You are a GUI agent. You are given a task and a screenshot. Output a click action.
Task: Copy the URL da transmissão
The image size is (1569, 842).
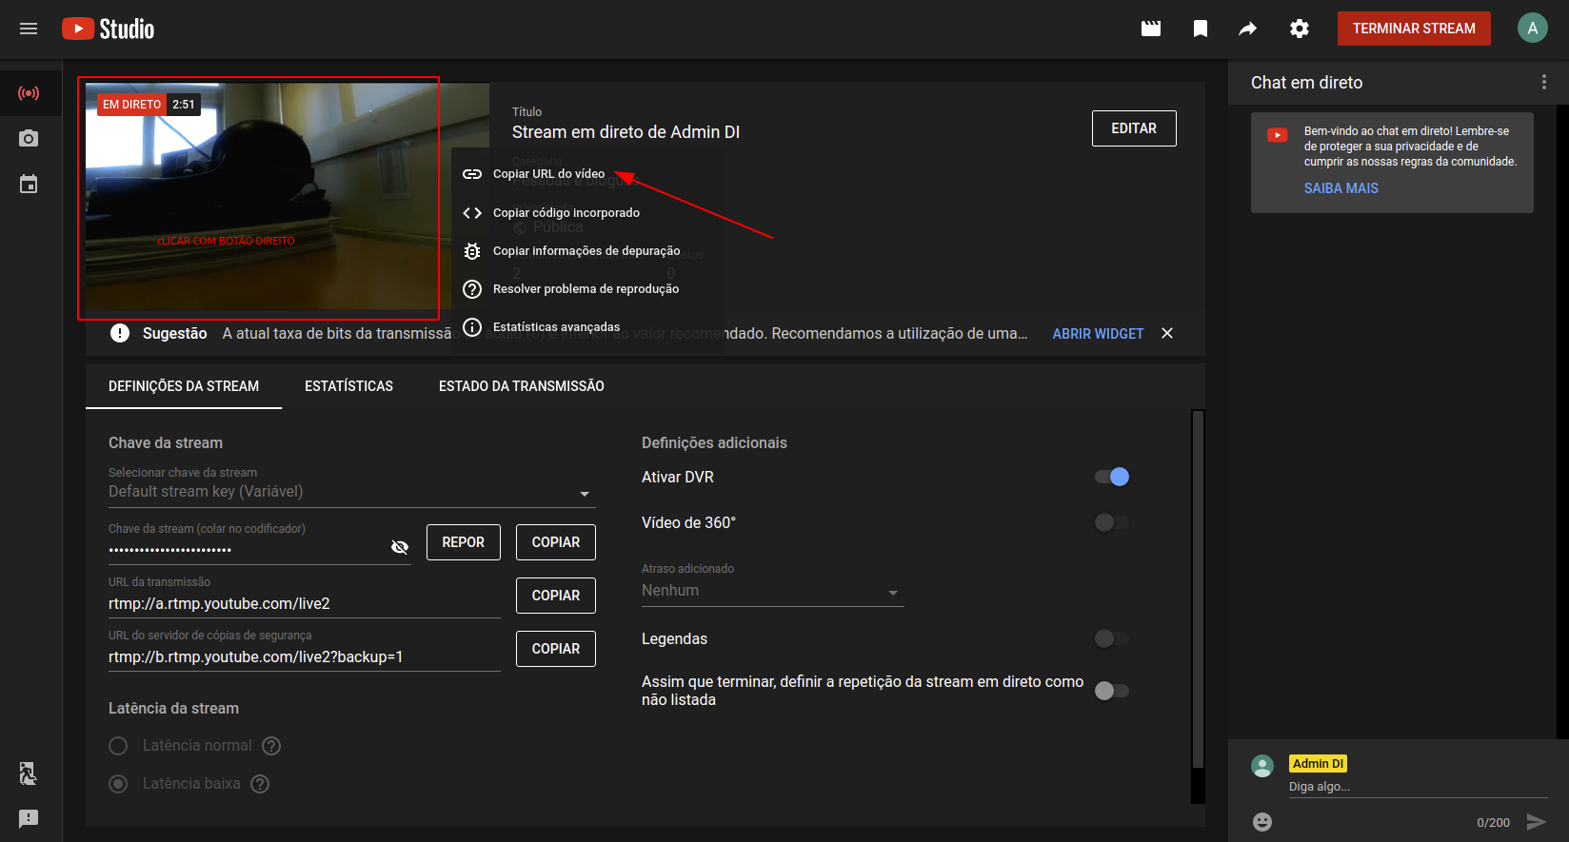pos(556,596)
